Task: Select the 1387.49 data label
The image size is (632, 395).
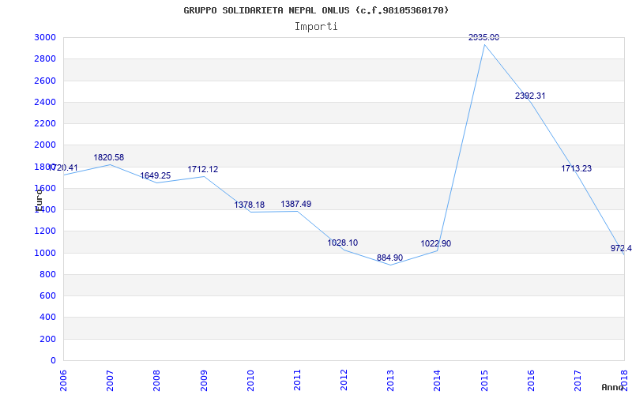Action: click(296, 204)
